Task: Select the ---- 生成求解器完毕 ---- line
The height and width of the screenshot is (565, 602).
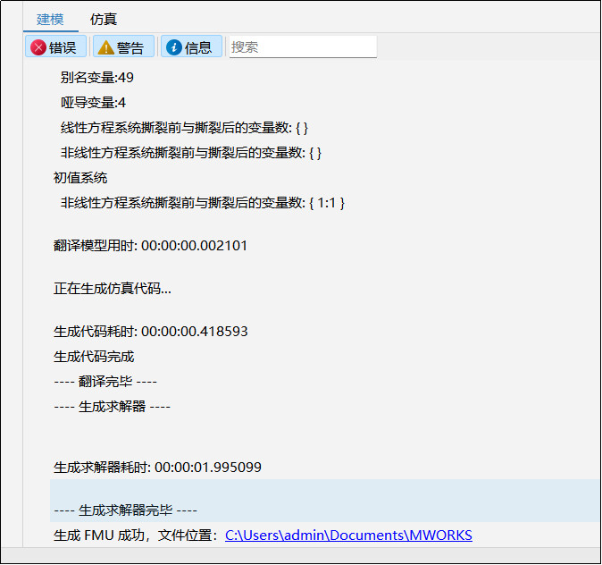Action: pos(125,510)
